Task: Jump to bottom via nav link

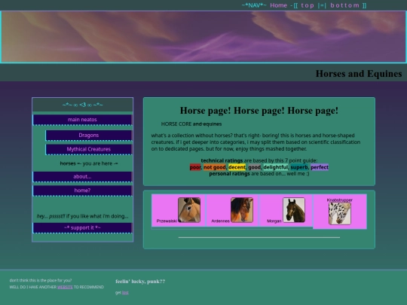Action: pyautogui.click(x=344, y=5)
